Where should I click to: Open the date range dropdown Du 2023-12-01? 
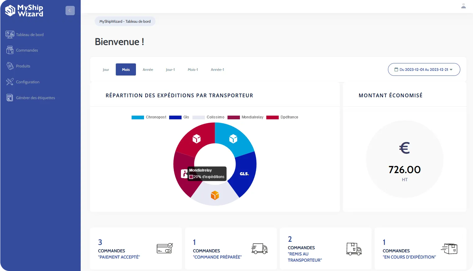(x=424, y=69)
